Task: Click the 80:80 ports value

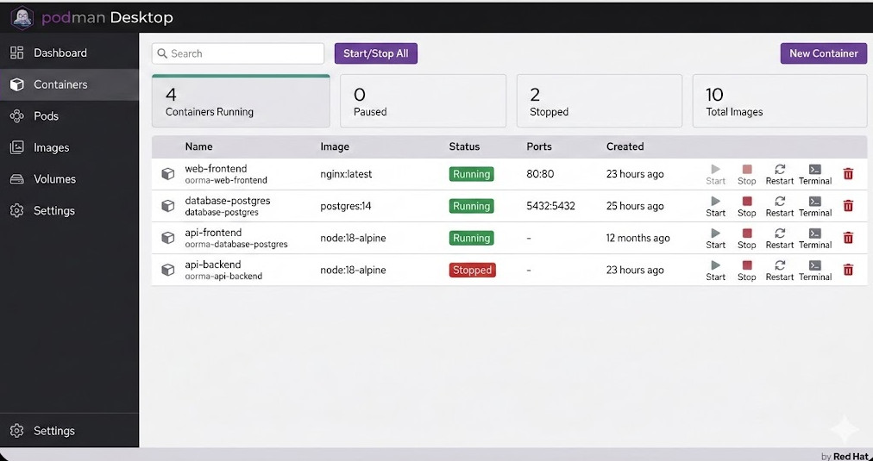Action: coord(540,174)
